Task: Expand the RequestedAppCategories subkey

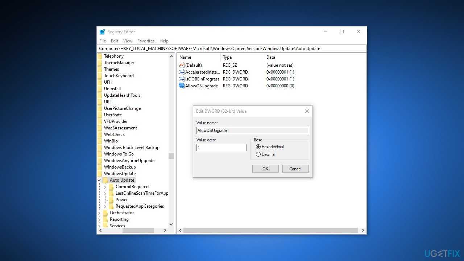Action: [105, 207]
